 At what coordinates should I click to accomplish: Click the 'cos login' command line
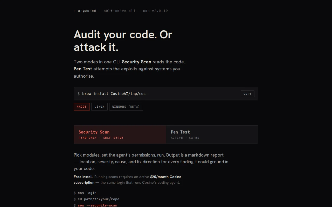87,193
